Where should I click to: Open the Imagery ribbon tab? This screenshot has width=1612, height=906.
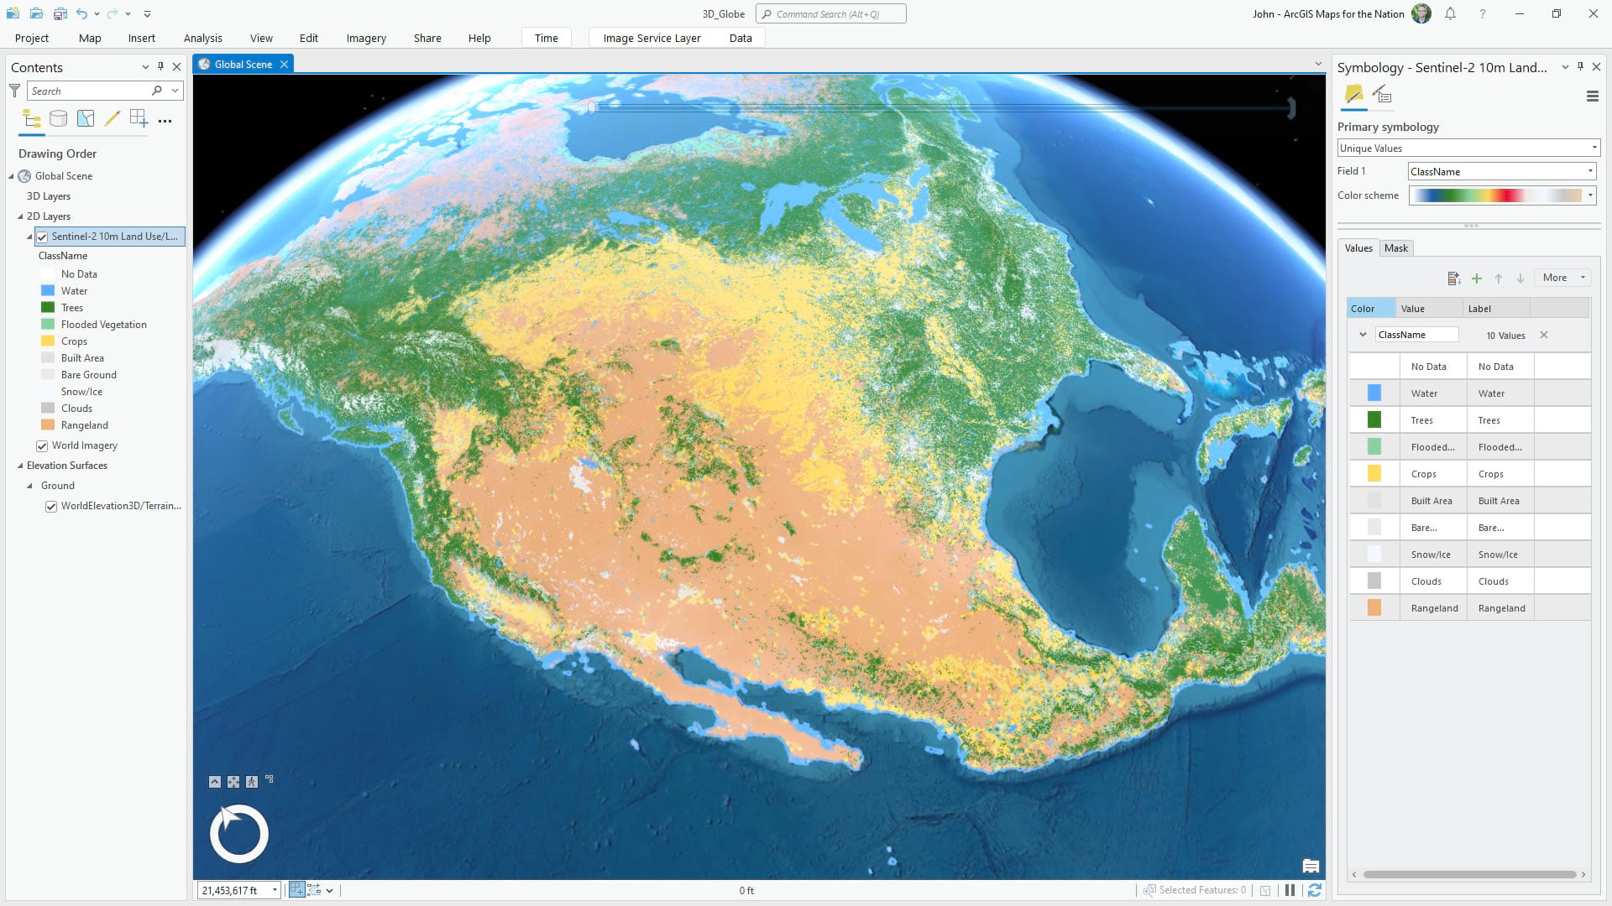point(366,38)
